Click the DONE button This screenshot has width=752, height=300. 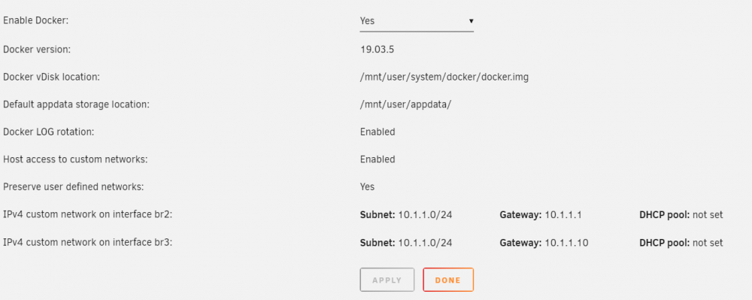click(448, 280)
